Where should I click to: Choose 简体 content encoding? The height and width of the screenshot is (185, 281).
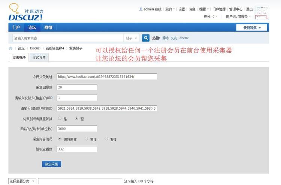click(87, 139)
